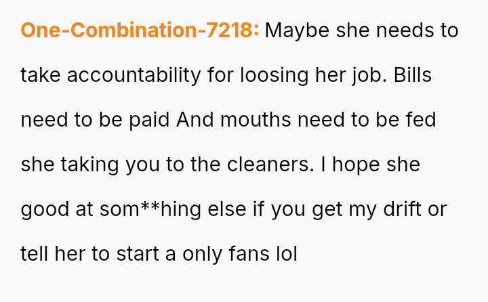Image resolution: width=488 pixels, height=302 pixels.
Task: Click the word "cleaners." in the comment
Action: [251, 165]
